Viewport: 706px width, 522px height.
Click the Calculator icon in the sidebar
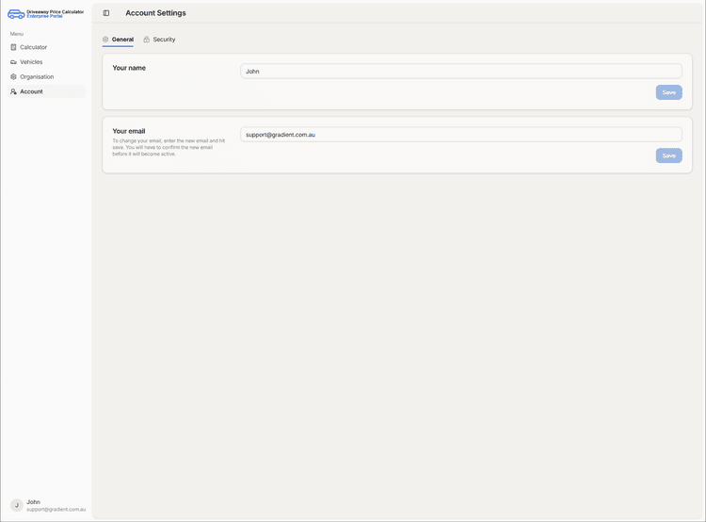coord(13,47)
